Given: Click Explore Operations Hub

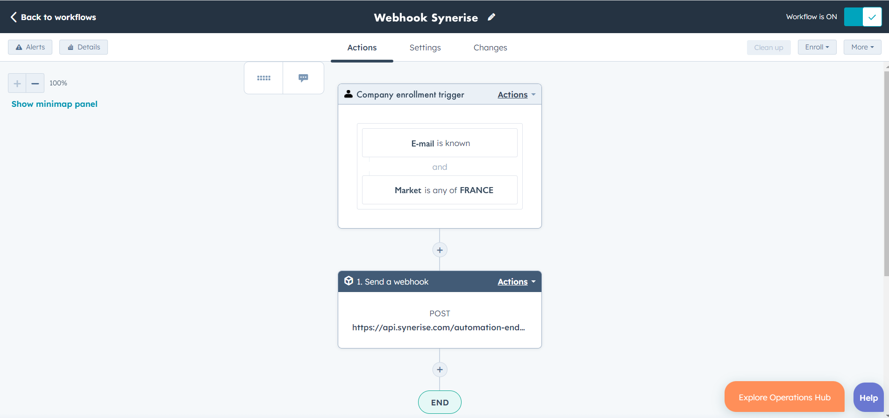Looking at the screenshot, I should tap(784, 397).
